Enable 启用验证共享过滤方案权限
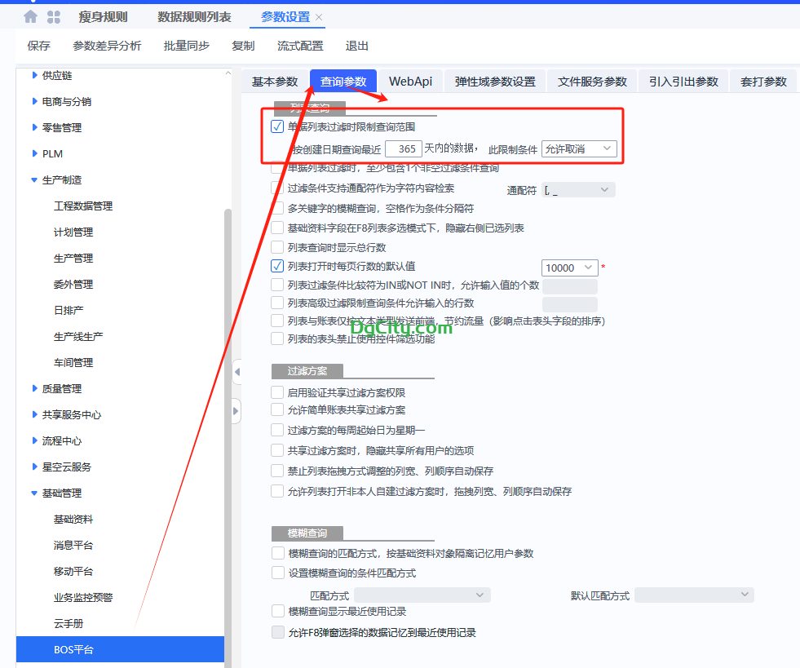 tap(277, 392)
